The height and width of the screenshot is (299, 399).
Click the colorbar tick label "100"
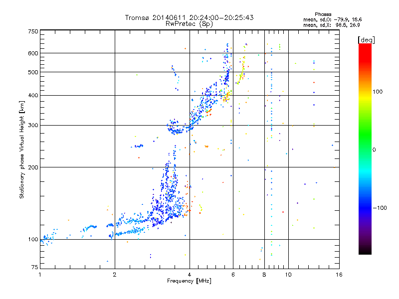pyautogui.click(x=378, y=92)
